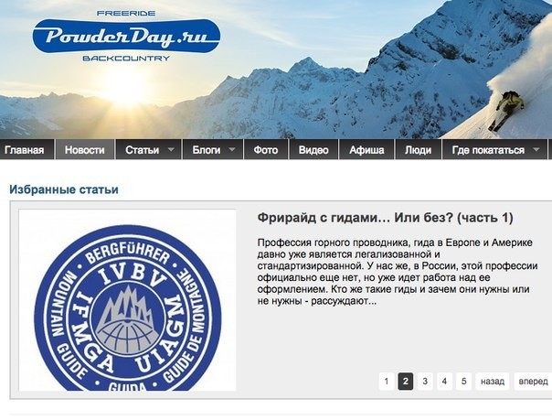Open the Новости menu item
The width and height of the screenshot is (552, 420).
[x=85, y=150]
